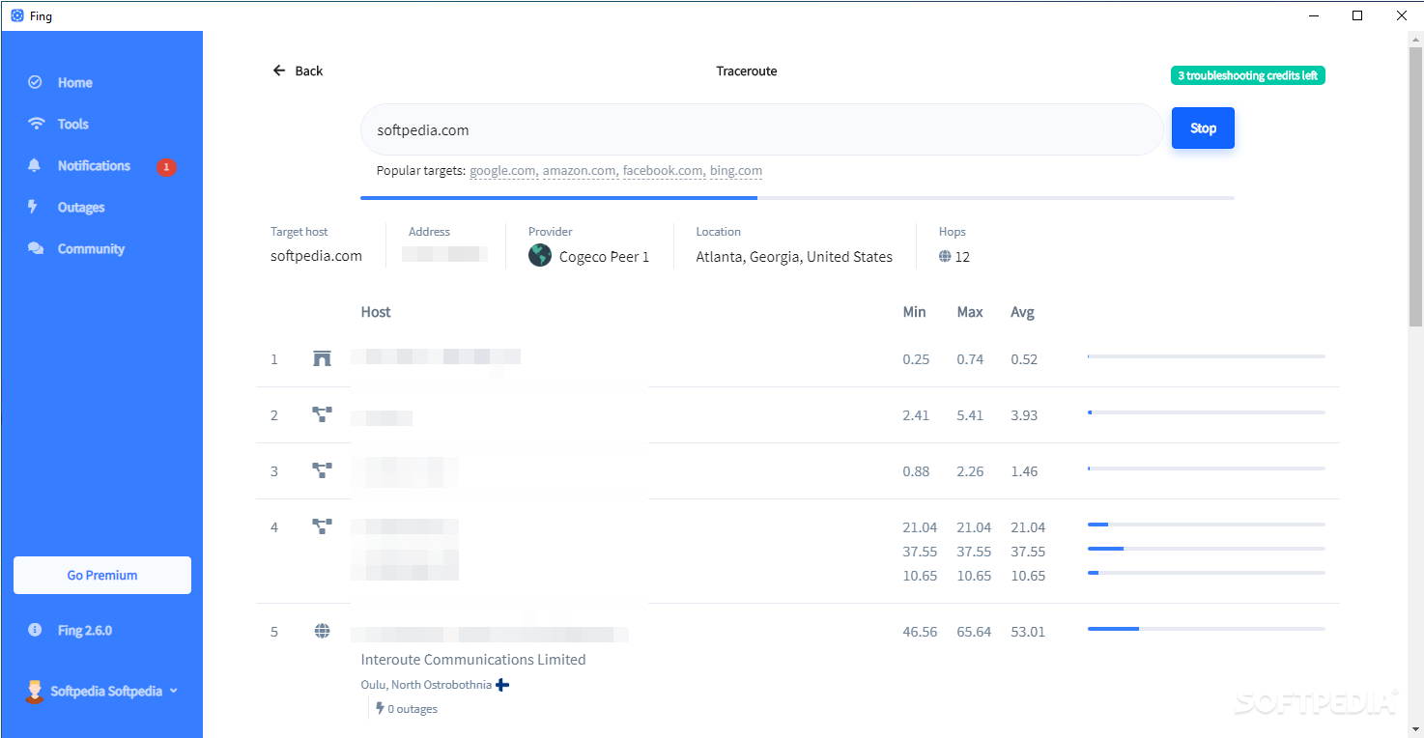Click the Softpedia user avatar icon
The height and width of the screenshot is (738, 1424).
35,692
